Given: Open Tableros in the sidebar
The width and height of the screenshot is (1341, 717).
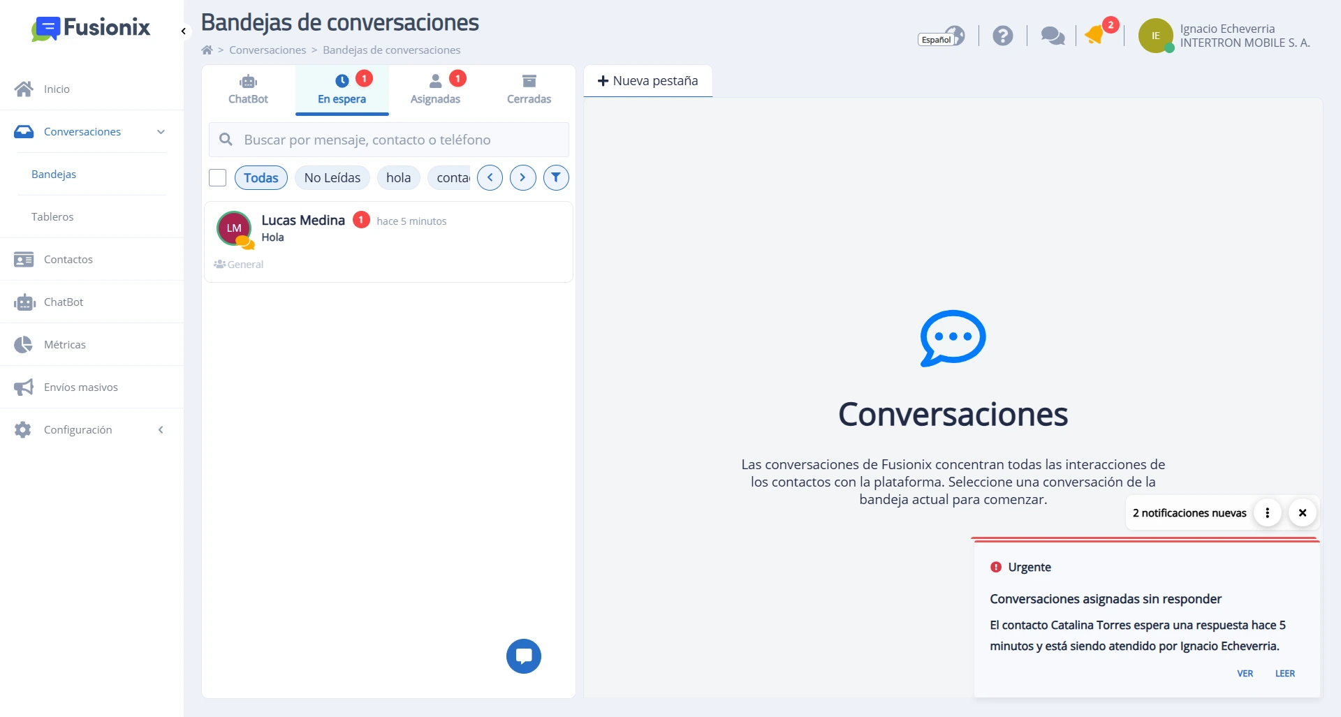Looking at the screenshot, I should [x=52, y=216].
